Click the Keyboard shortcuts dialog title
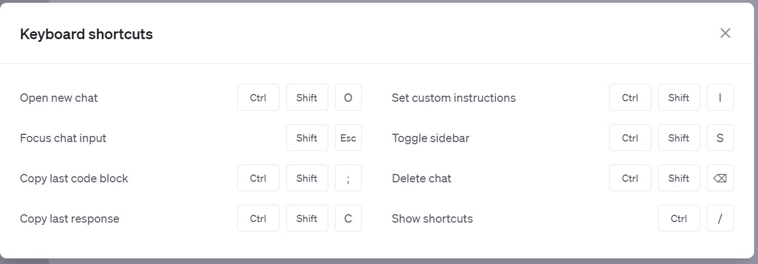This screenshot has width=758, height=264. (86, 34)
